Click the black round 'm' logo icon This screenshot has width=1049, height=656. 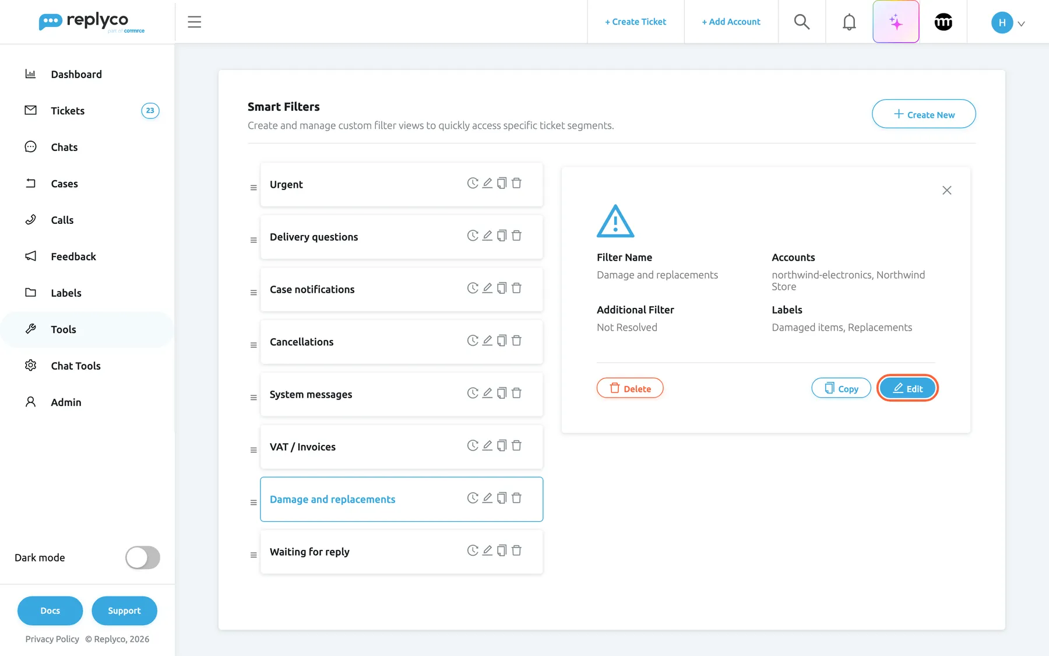click(x=943, y=22)
